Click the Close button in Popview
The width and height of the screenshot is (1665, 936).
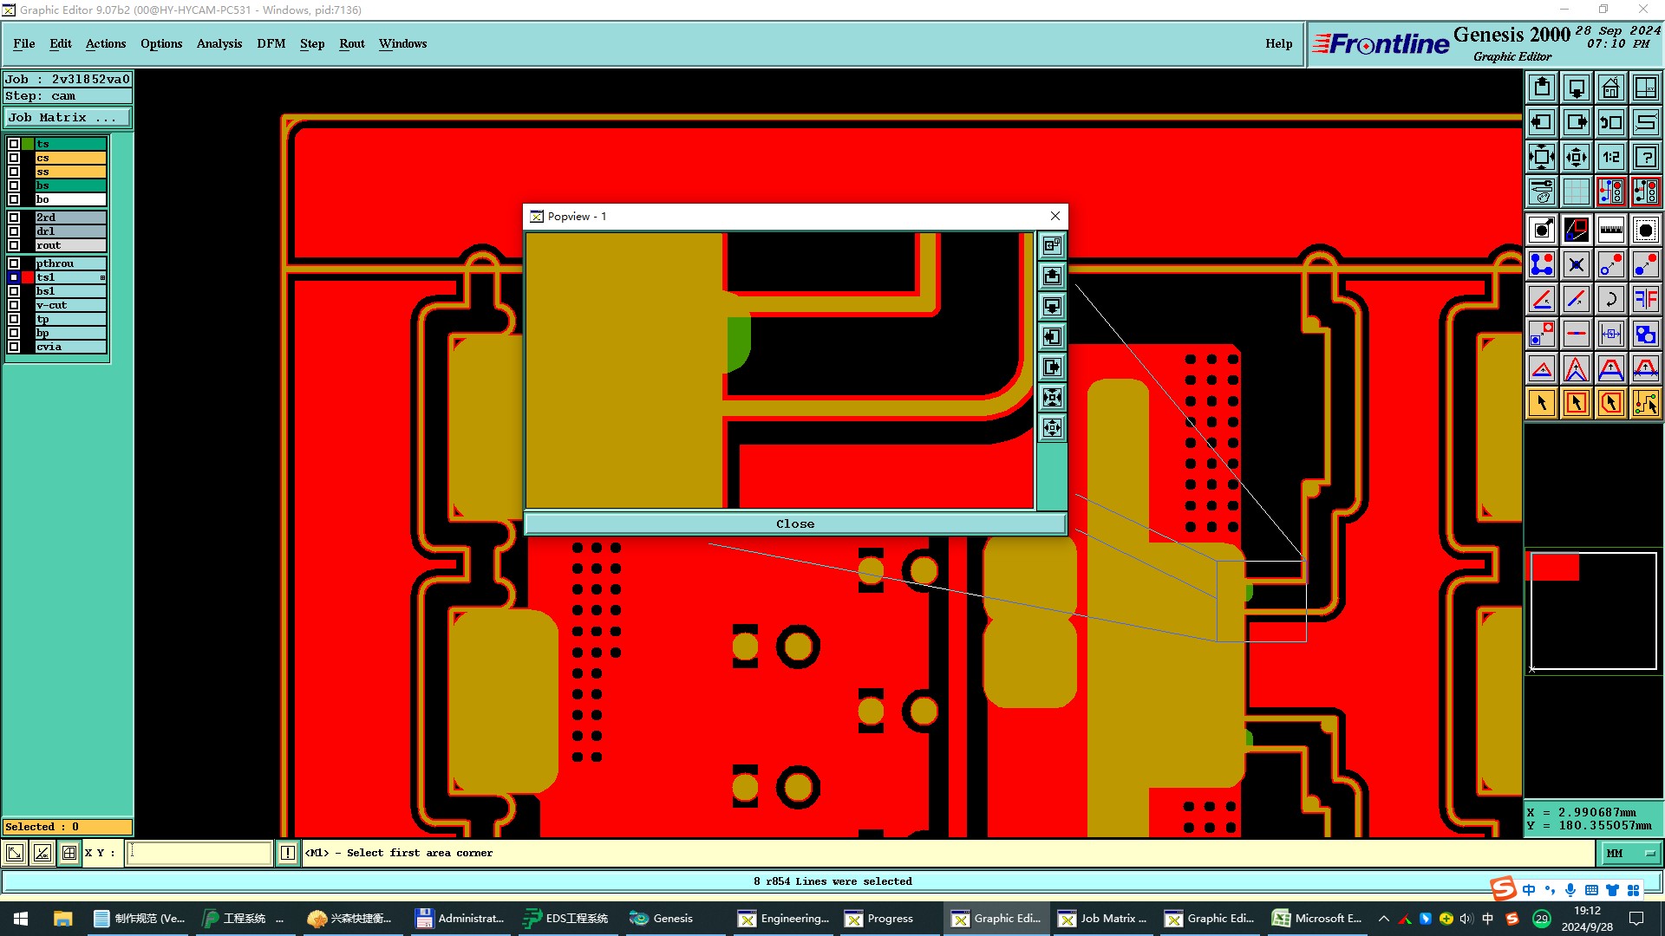[x=794, y=523]
